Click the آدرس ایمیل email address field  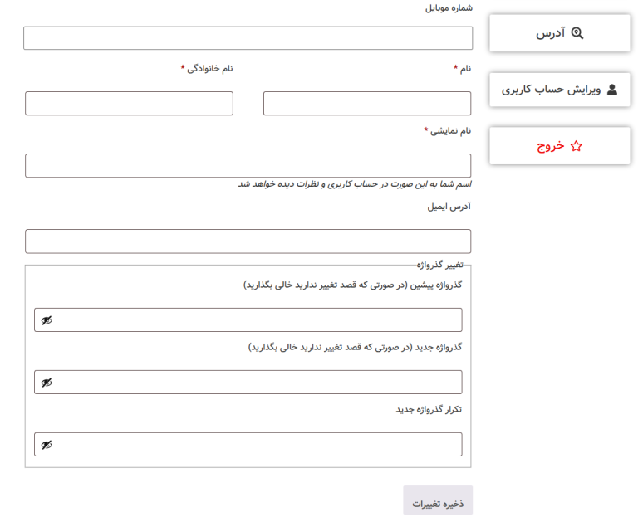(248, 241)
